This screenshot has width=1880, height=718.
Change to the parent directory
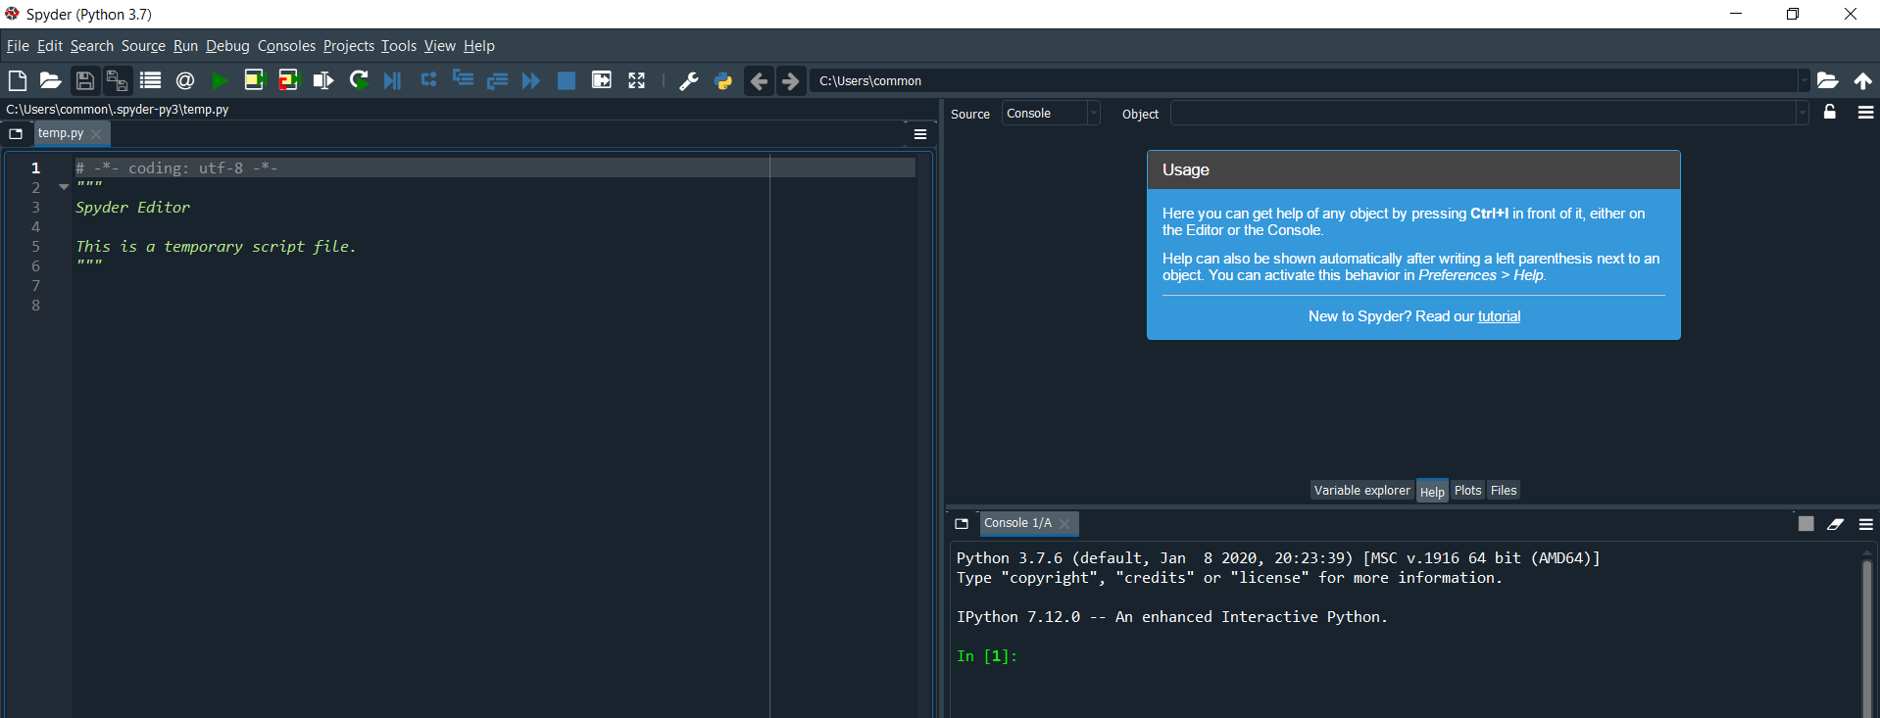(x=1862, y=81)
